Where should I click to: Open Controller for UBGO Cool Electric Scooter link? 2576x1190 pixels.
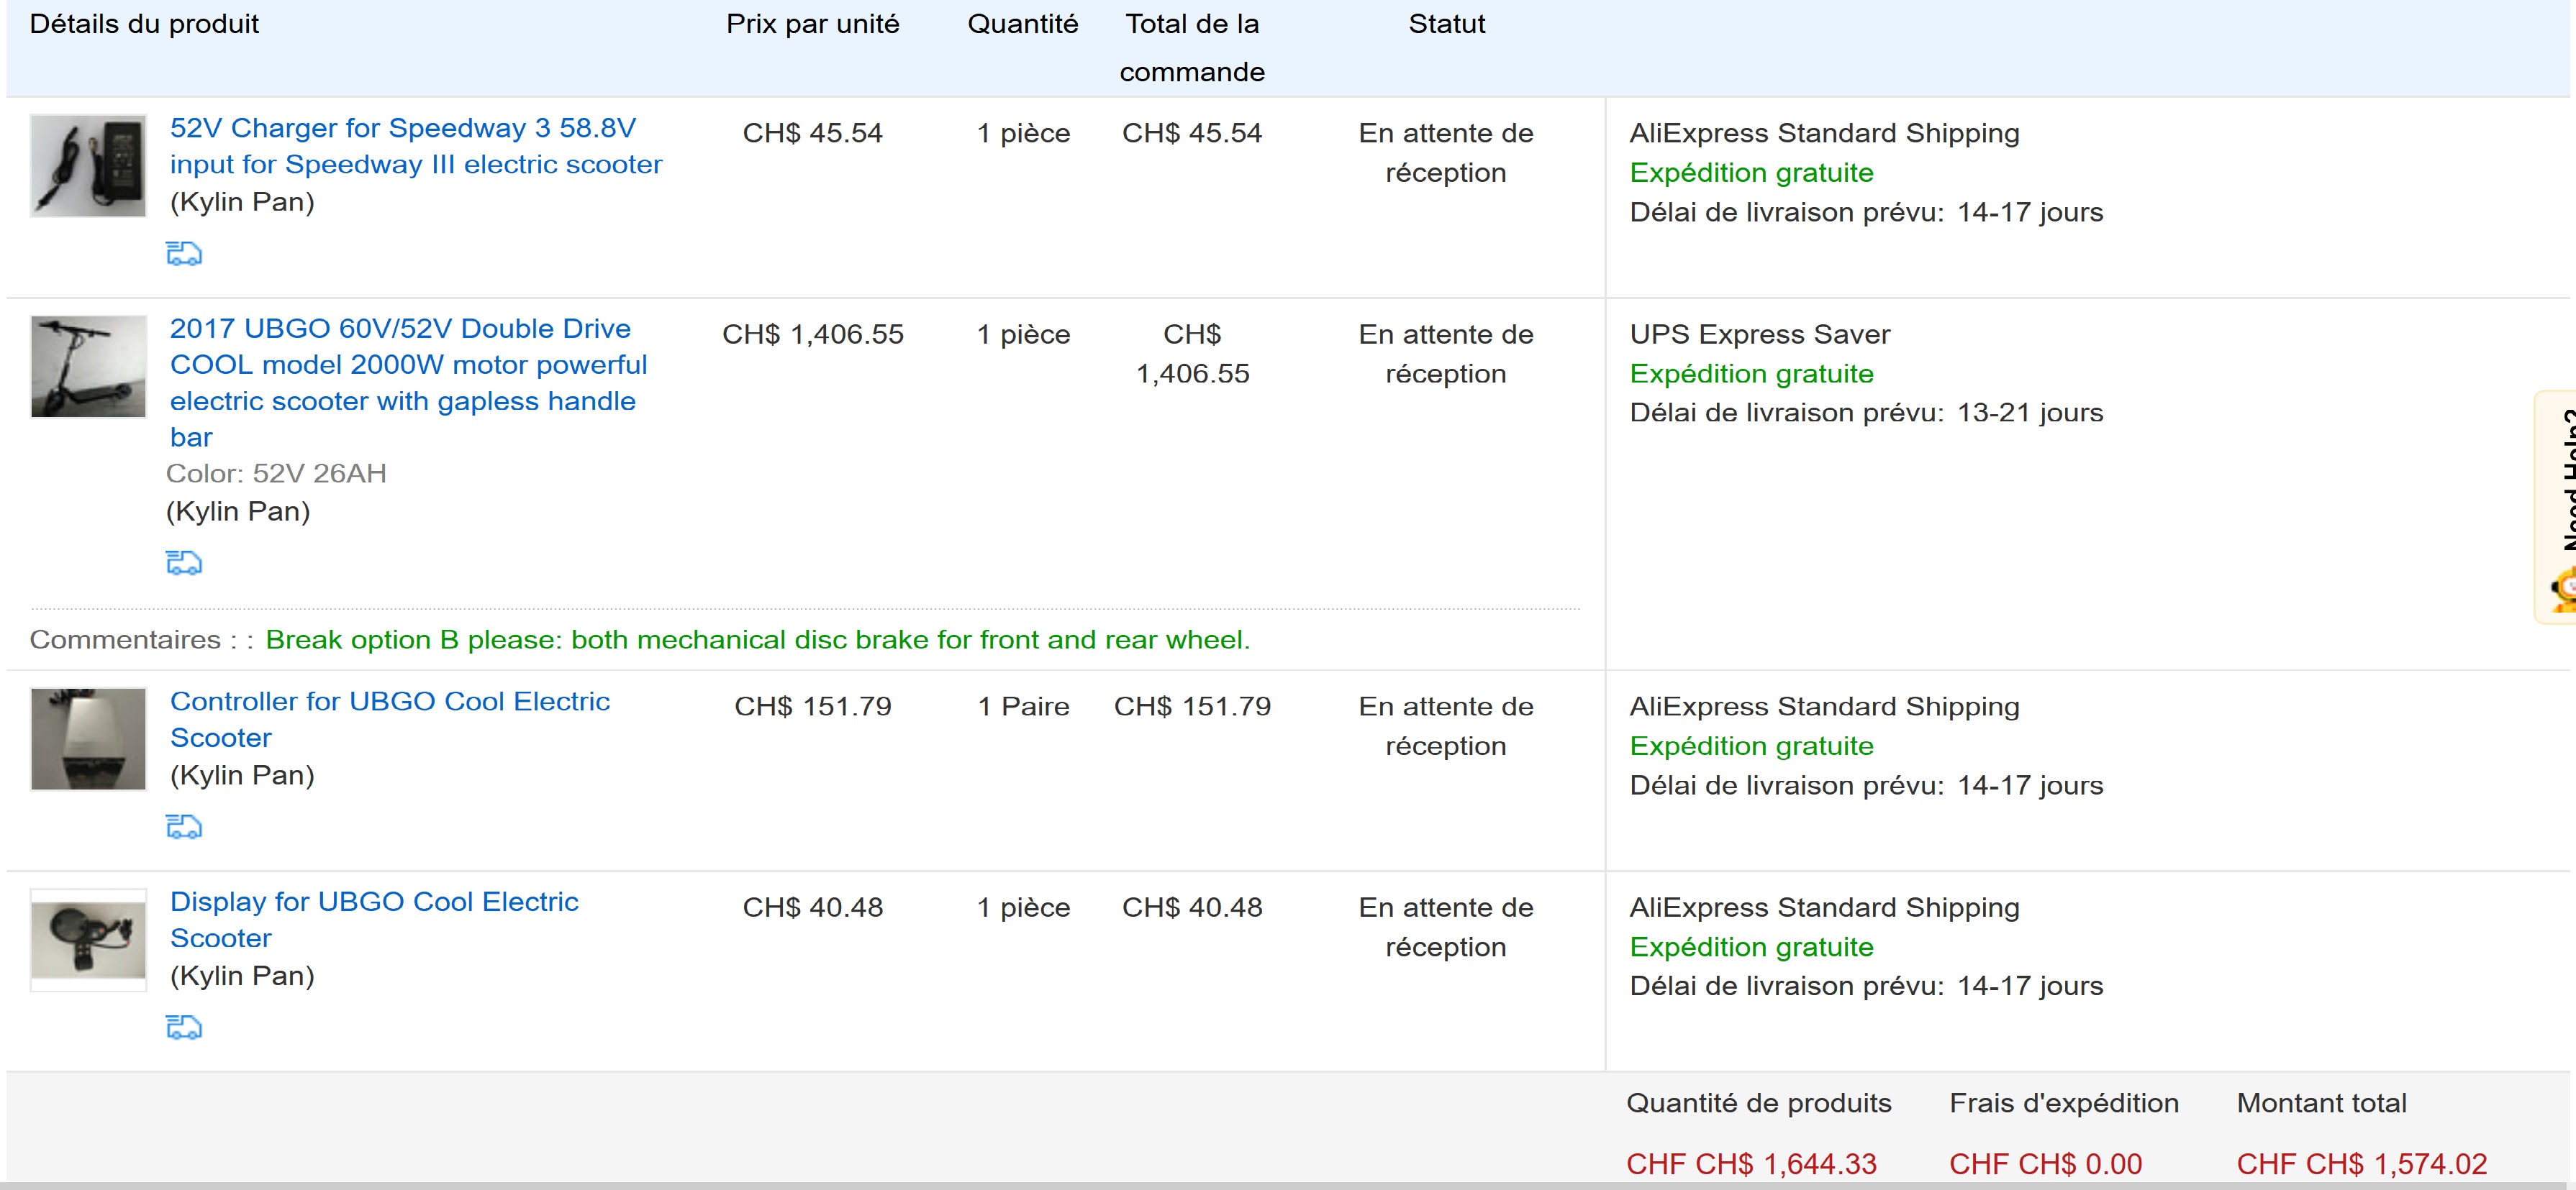click(x=390, y=720)
